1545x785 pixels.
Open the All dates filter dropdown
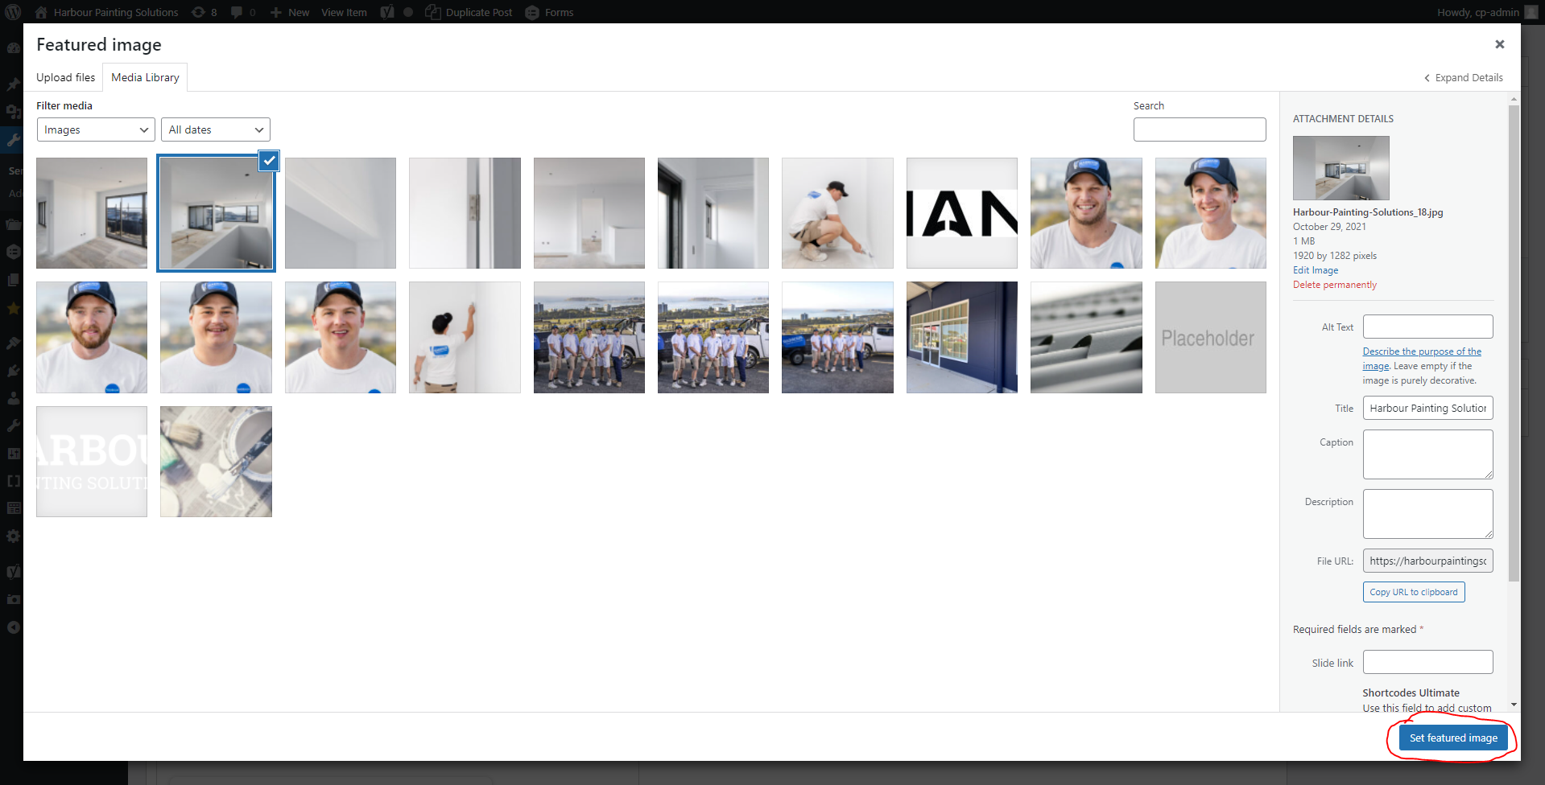pos(215,129)
